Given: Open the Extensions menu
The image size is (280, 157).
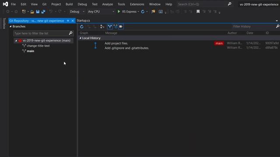Looking at the screenshot, I should (x=137, y=4).
